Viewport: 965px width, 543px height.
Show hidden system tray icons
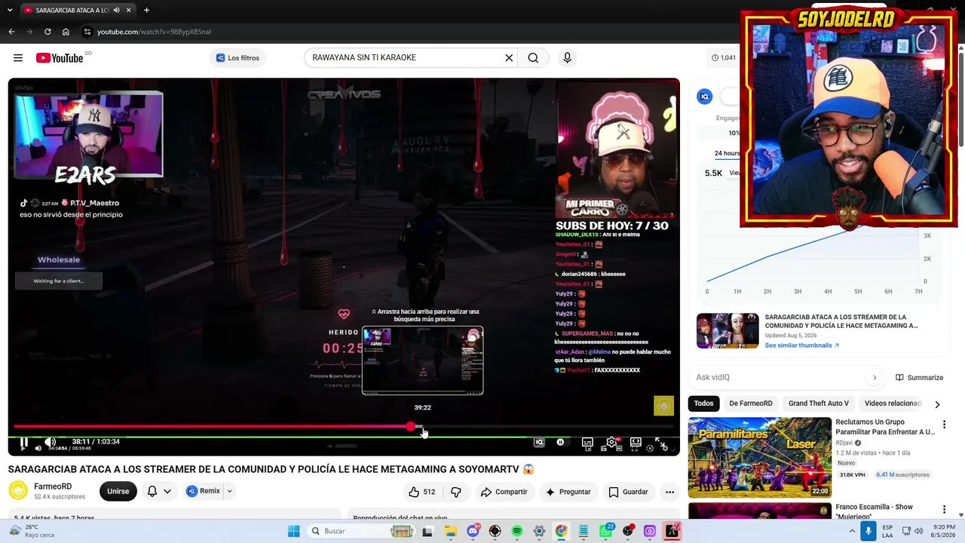pyautogui.click(x=853, y=532)
